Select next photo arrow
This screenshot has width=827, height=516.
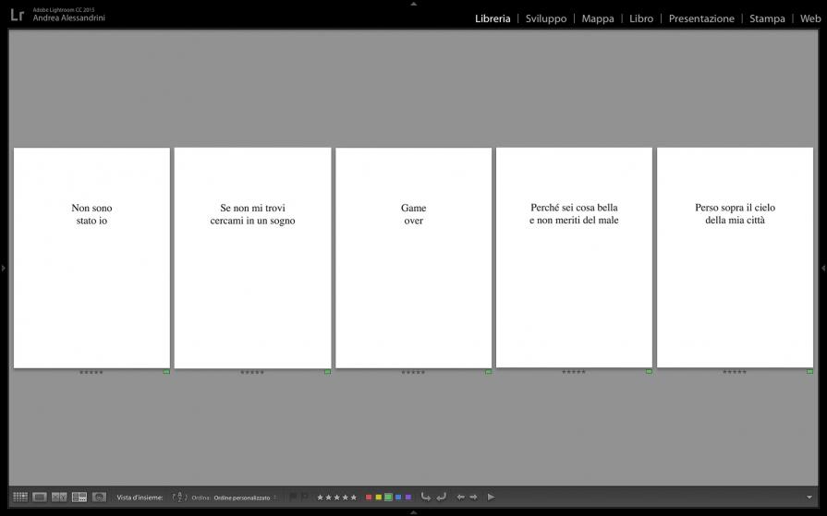(474, 497)
